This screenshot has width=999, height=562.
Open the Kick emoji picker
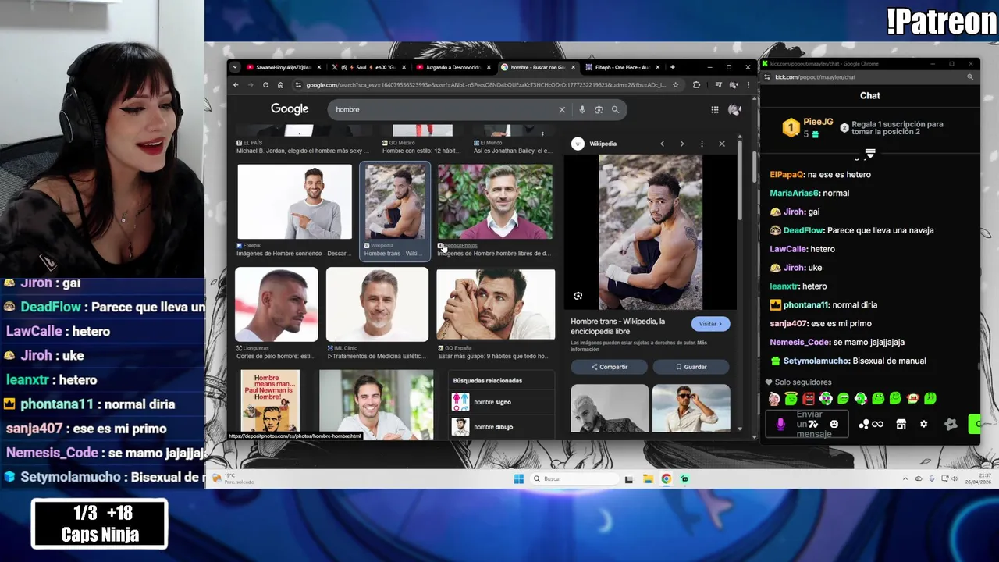tap(834, 424)
